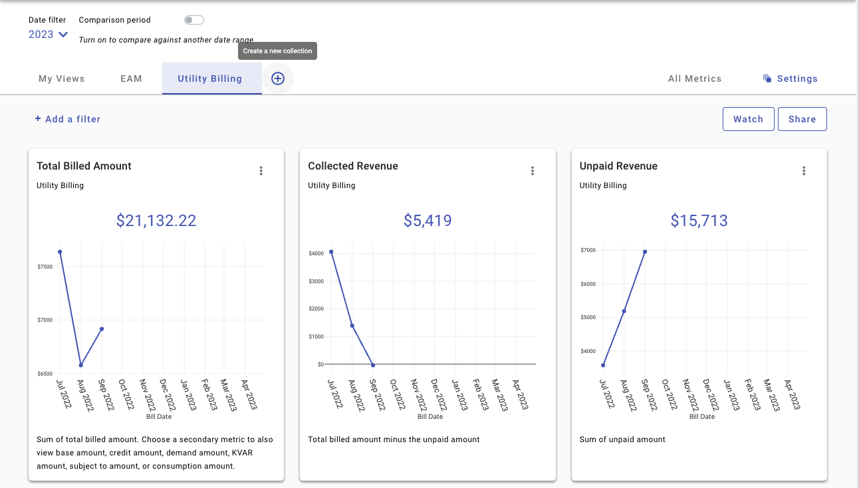Screen dimensions: 859x488
Task: Open the Total Billed Amount kebab menu
Action: [261, 170]
